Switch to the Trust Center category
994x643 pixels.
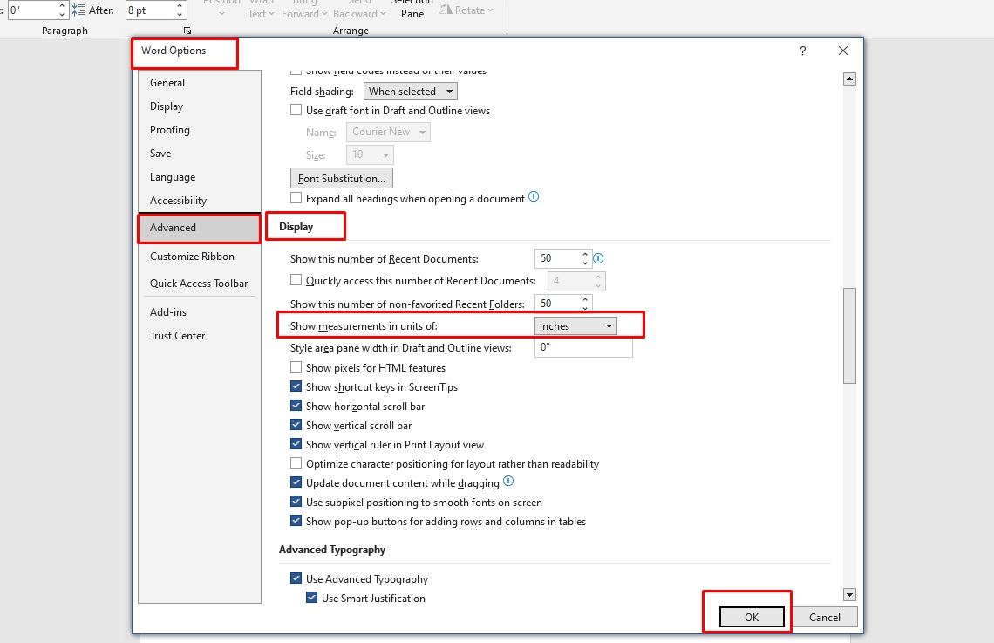coord(178,336)
